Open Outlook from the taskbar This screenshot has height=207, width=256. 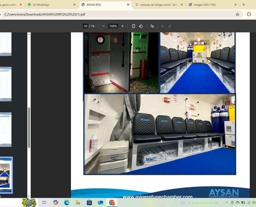100,203
